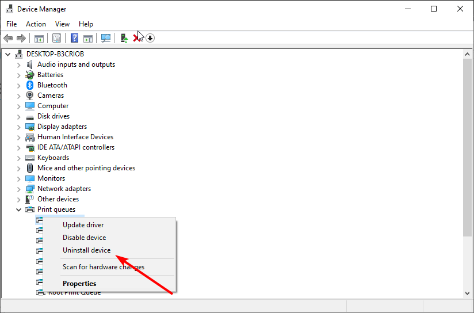474x313 pixels.
Task: Collapse the DESKTOP-B3CRIOB root node
Action: (x=8, y=55)
